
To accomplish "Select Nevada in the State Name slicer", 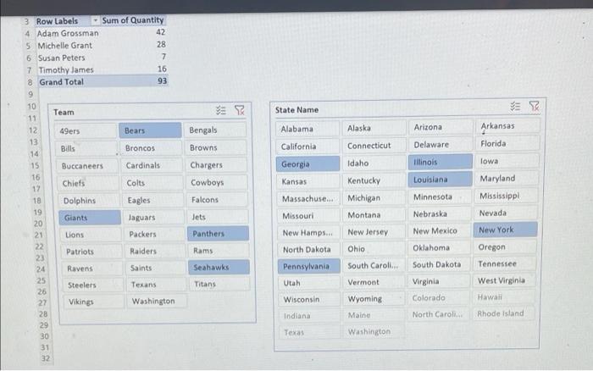I will tap(505, 213).
